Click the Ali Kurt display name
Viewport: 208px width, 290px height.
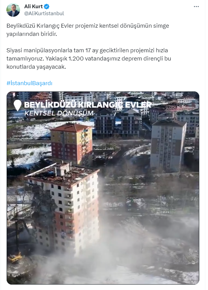pyautogui.click(x=33, y=6)
